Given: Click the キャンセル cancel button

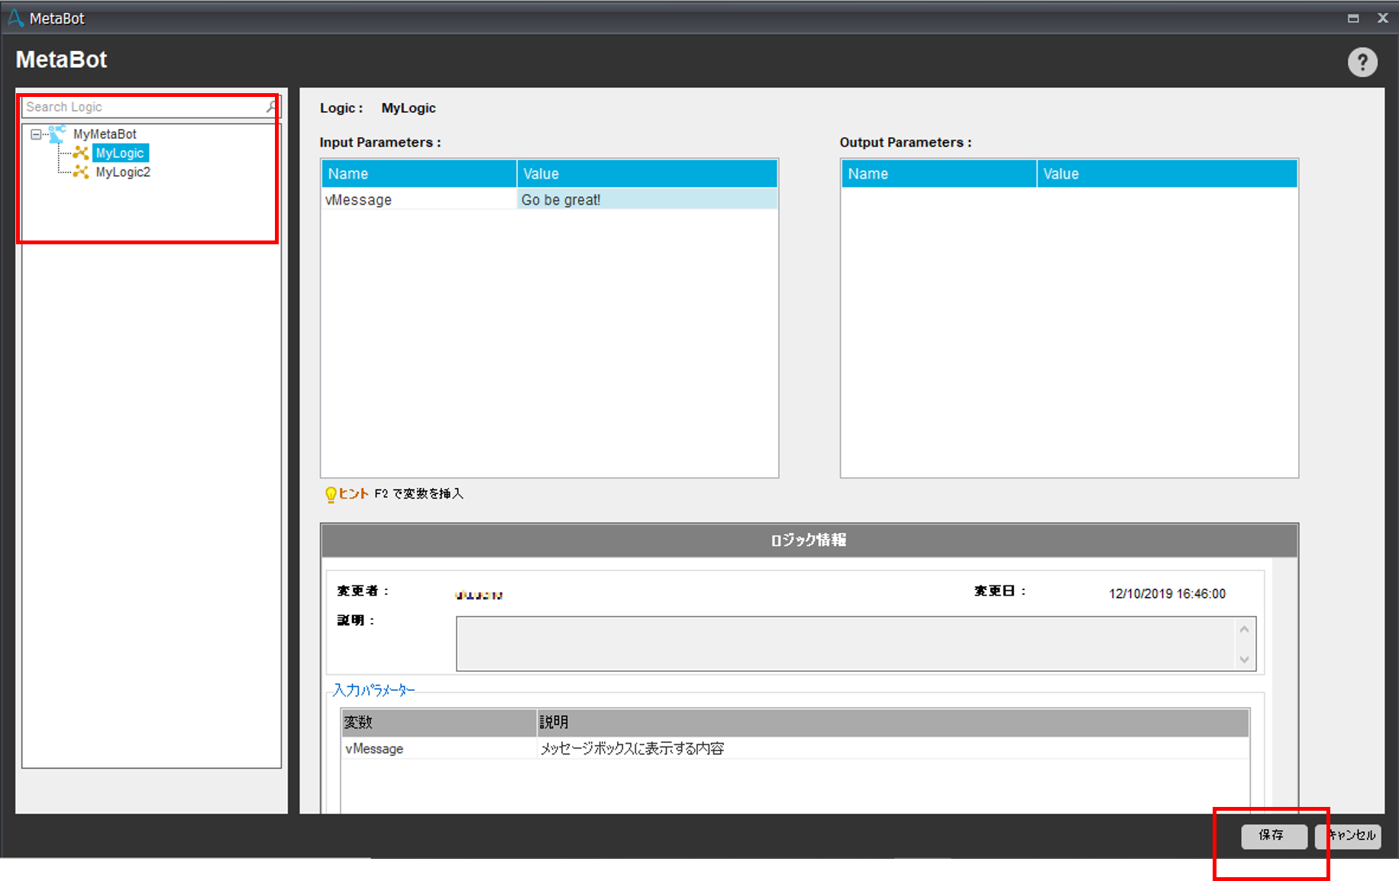Looking at the screenshot, I should (x=1349, y=836).
